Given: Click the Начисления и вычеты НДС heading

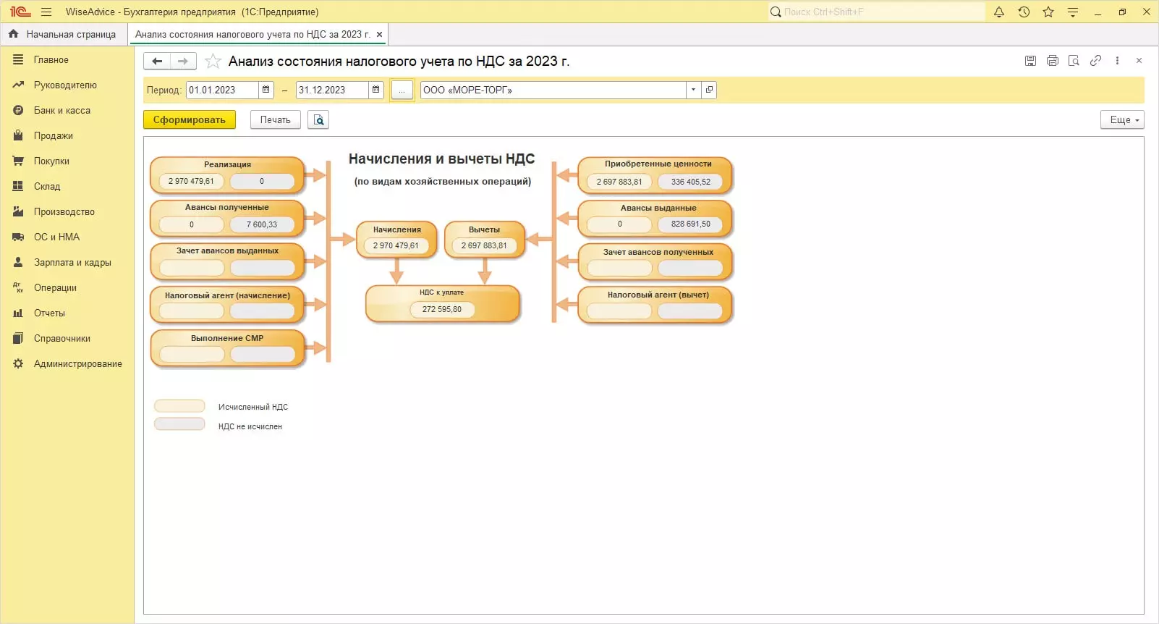Looking at the screenshot, I should [442, 159].
